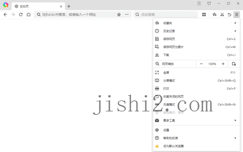243x152 pixels.
Task: Open the apps grid icon
Action: [x=204, y=14]
